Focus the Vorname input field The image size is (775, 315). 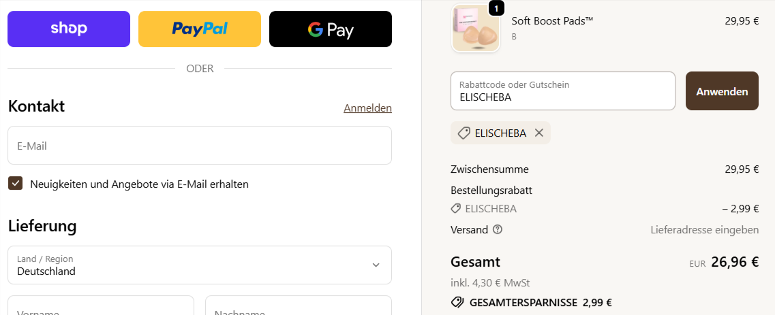(101, 307)
